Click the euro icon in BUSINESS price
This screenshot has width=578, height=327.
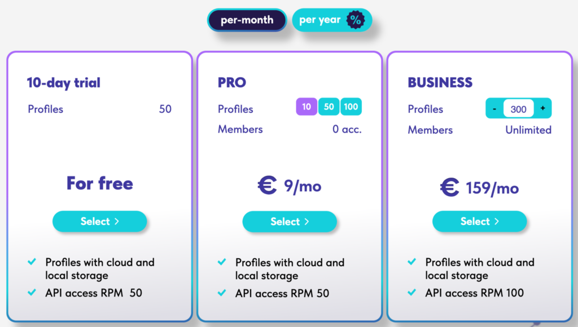click(449, 186)
